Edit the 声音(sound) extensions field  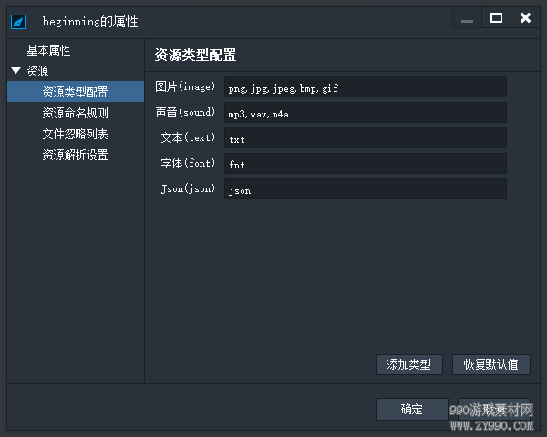[366, 113]
